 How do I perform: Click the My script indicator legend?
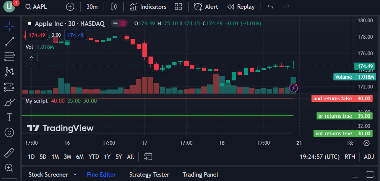pyautogui.click(x=36, y=101)
